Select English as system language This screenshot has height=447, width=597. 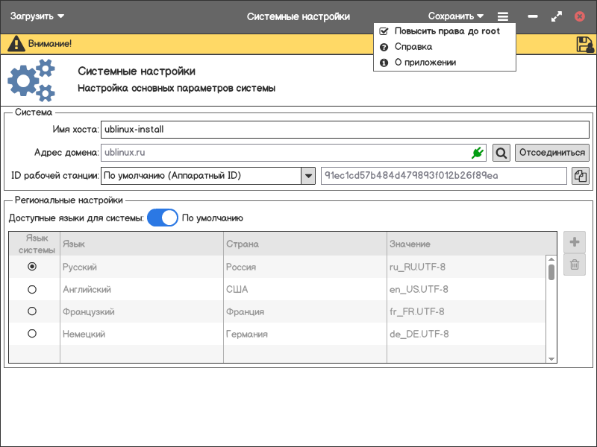click(32, 289)
